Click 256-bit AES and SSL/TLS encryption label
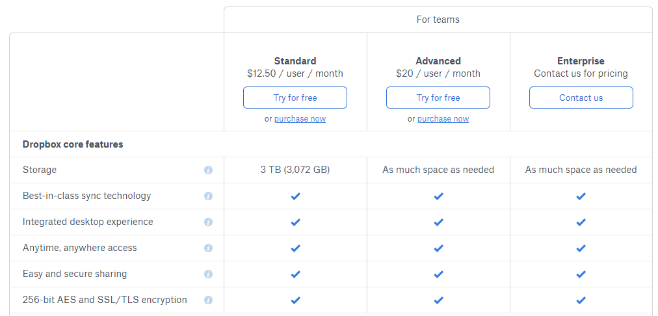 coord(105,300)
